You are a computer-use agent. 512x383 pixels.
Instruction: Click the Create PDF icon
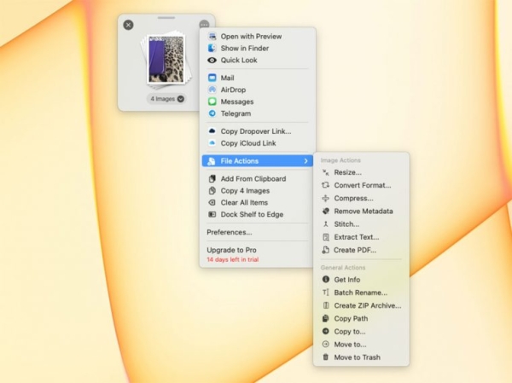point(326,250)
